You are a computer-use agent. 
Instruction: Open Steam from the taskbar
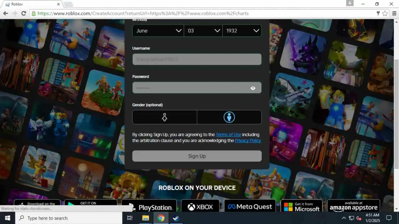tap(176, 218)
